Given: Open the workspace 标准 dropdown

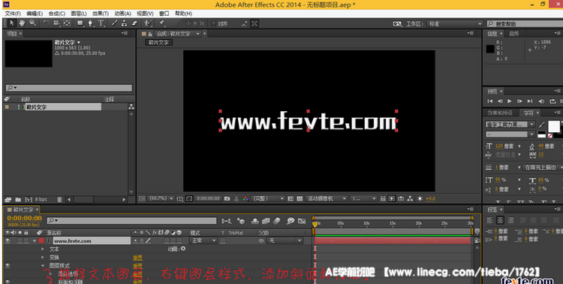Looking at the screenshot, I should tap(455, 24).
